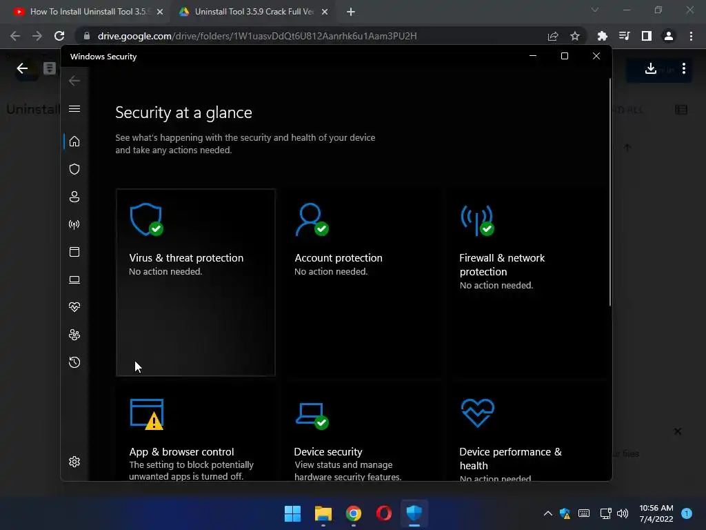Screen dimensions: 706x530
Task: Click Windows Security tray icon with warning
Action: (565, 513)
